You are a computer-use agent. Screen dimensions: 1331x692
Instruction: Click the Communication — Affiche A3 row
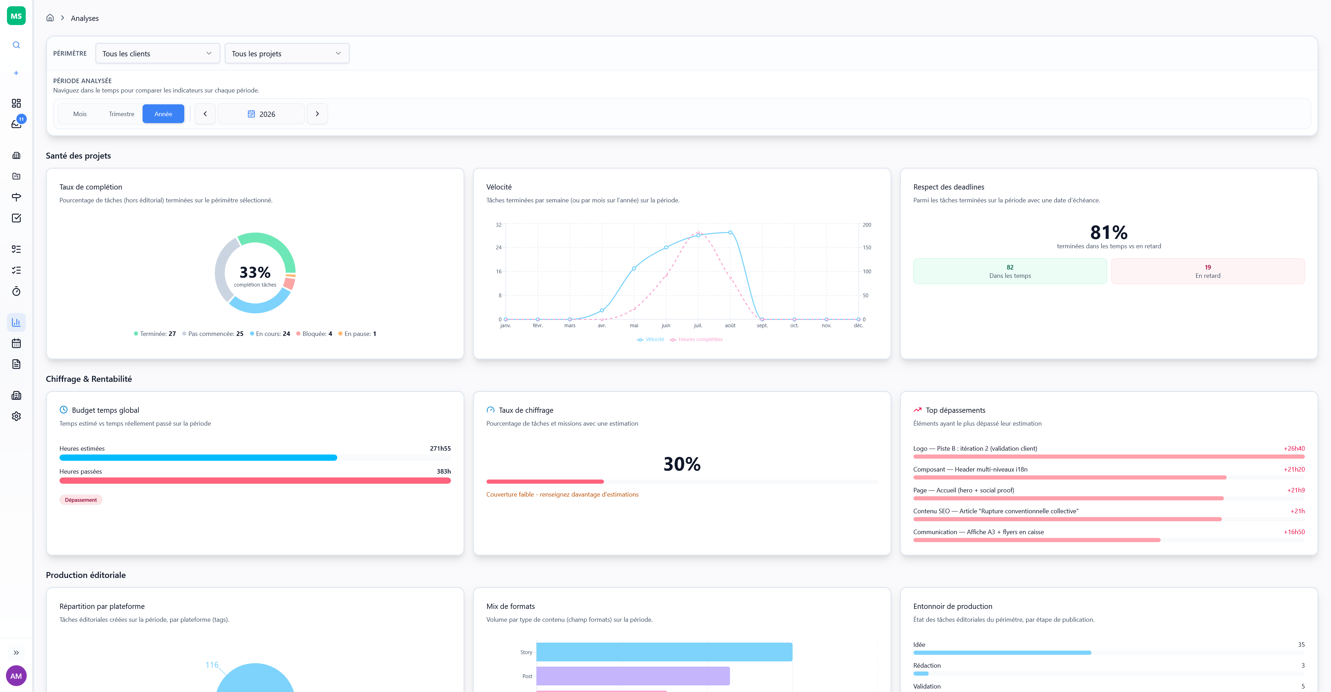point(1108,535)
